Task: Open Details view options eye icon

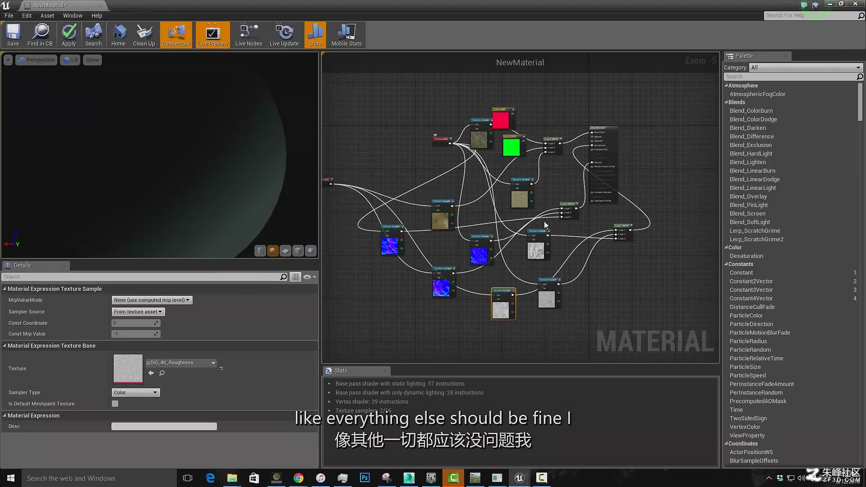Action: tap(309, 277)
